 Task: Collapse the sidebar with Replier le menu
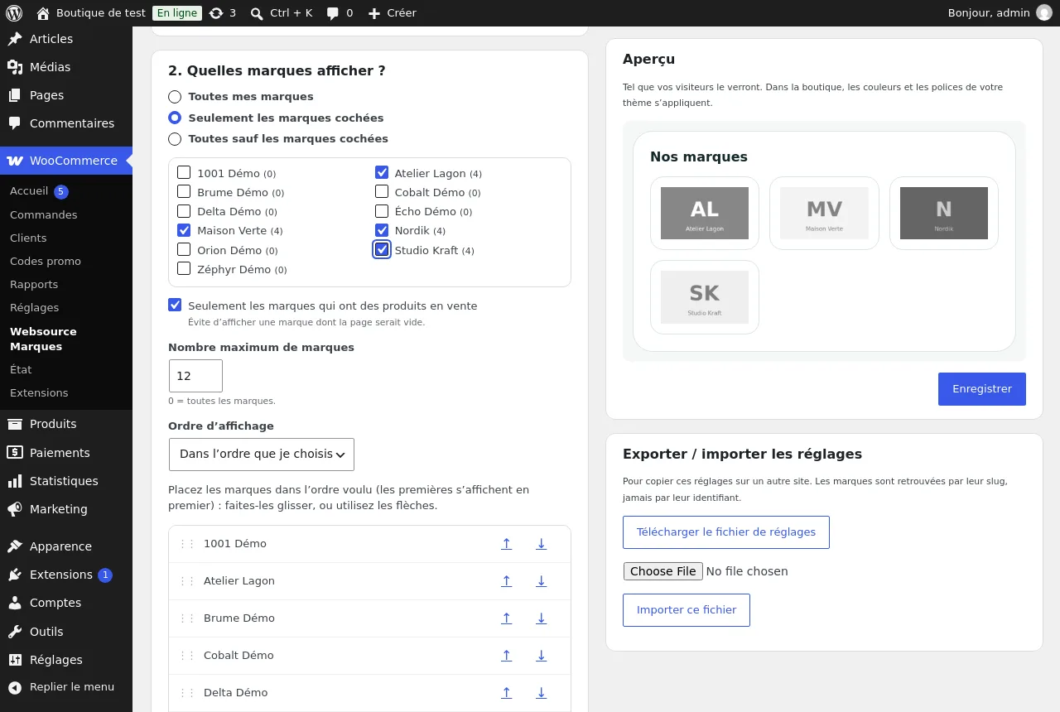(66, 687)
